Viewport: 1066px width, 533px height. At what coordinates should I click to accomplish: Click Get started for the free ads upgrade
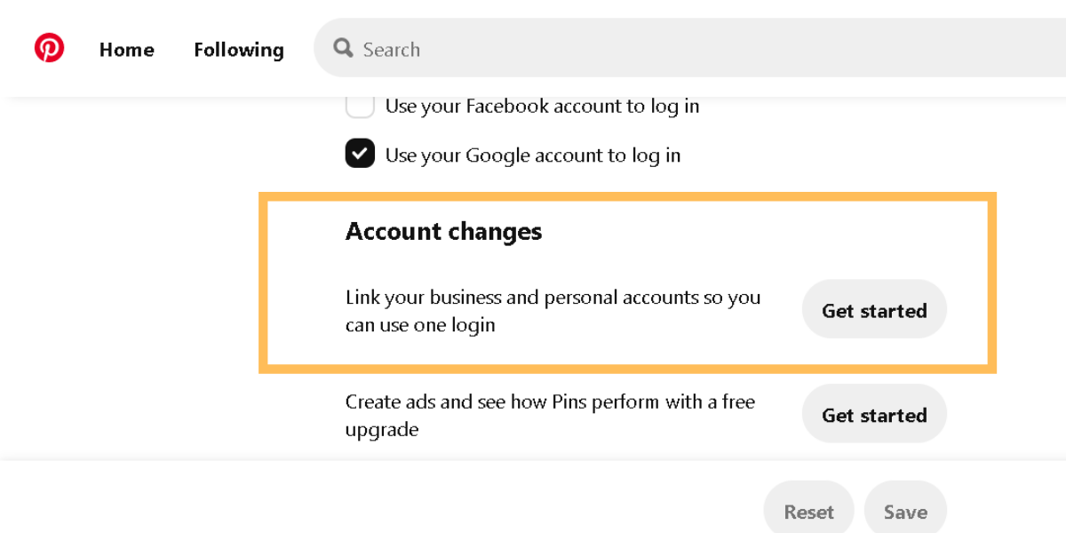click(874, 415)
